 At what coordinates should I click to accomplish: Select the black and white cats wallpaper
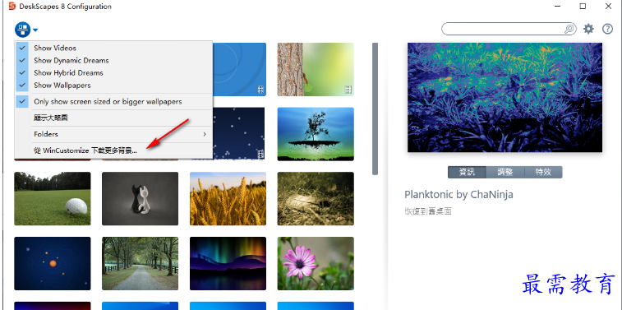click(x=140, y=198)
